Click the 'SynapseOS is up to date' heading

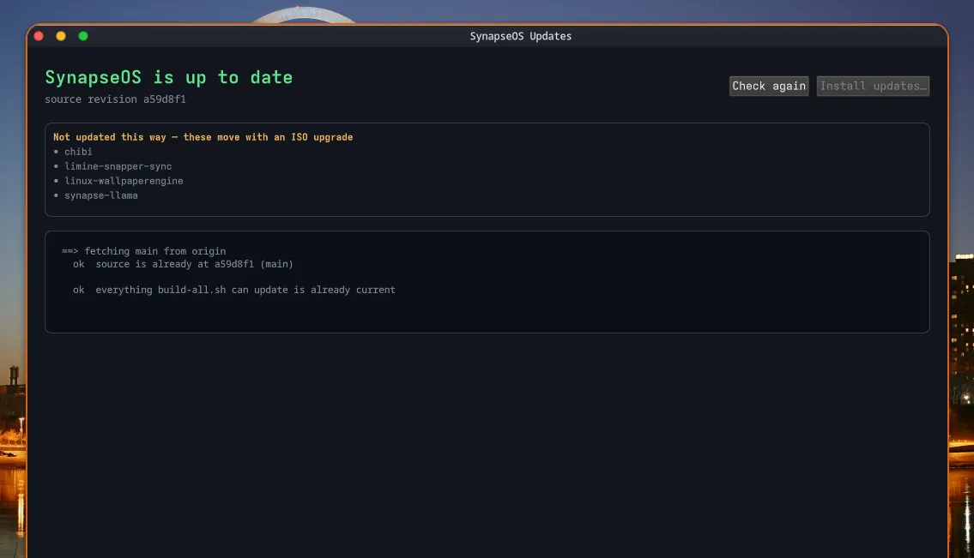click(168, 77)
